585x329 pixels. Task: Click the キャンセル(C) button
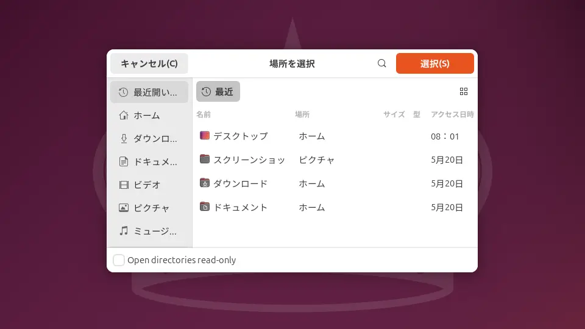click(x=149, y=63)
